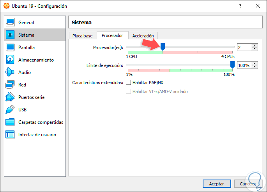
Task: Click the General monitor icon in sidebar
Action: click(10, 22)
